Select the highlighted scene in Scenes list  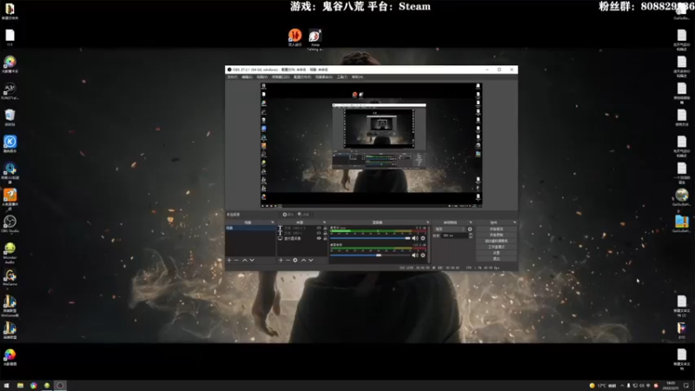[x=250, y=228]
